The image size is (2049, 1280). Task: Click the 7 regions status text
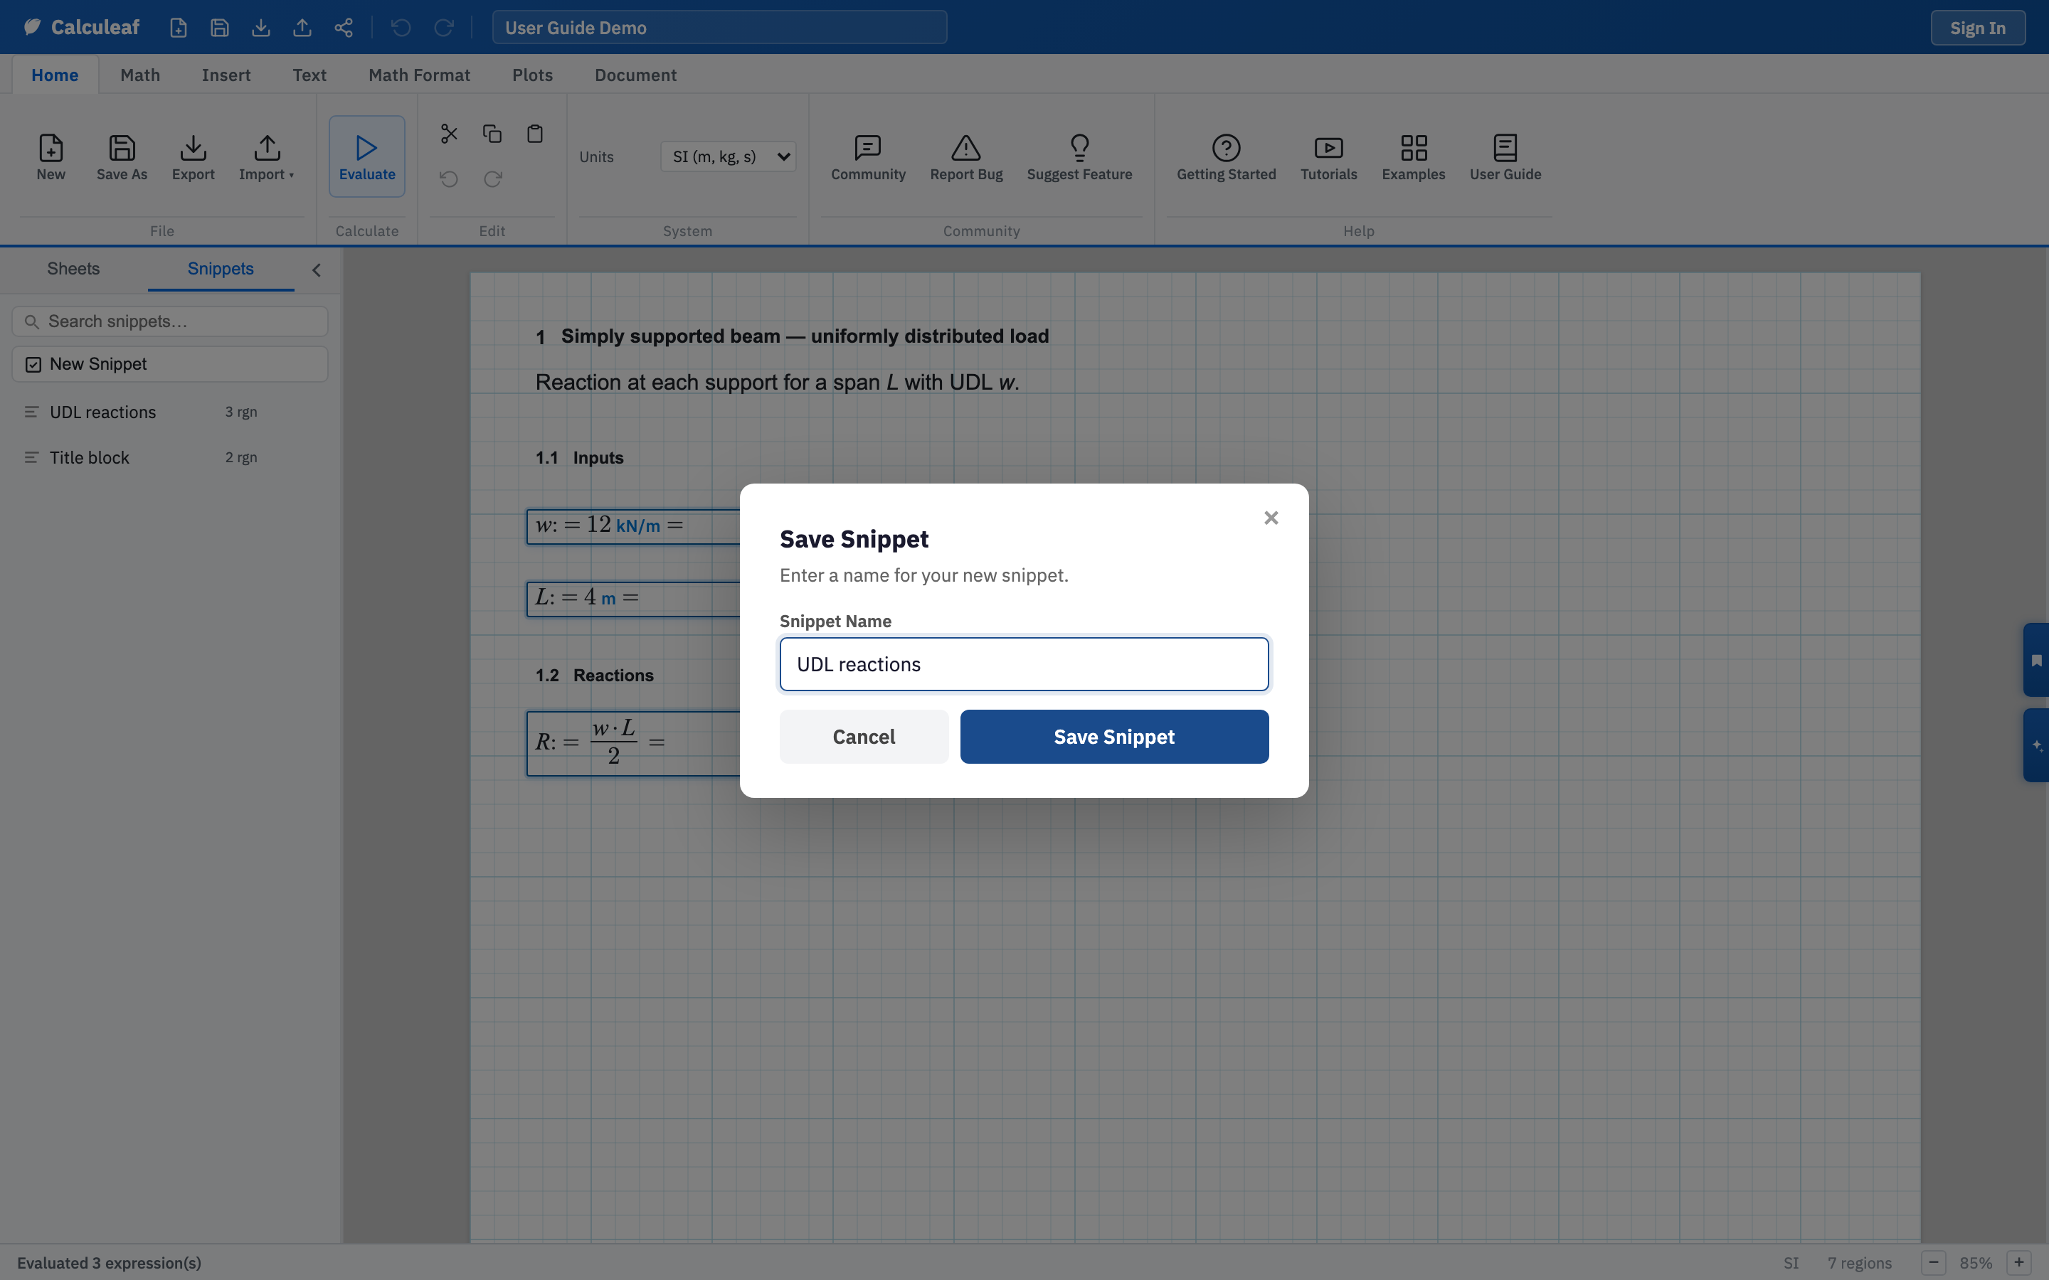coord(1859,1263)
